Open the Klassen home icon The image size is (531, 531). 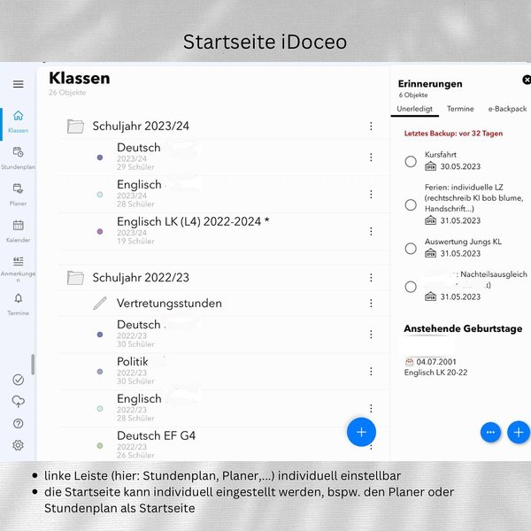(19, 116)
